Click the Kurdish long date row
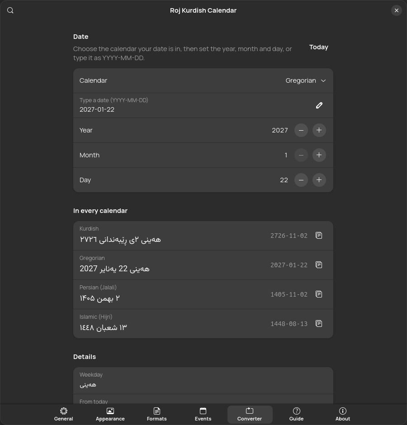Image resolution: width=407 pixels, height=425 pixels. (203, 236)
